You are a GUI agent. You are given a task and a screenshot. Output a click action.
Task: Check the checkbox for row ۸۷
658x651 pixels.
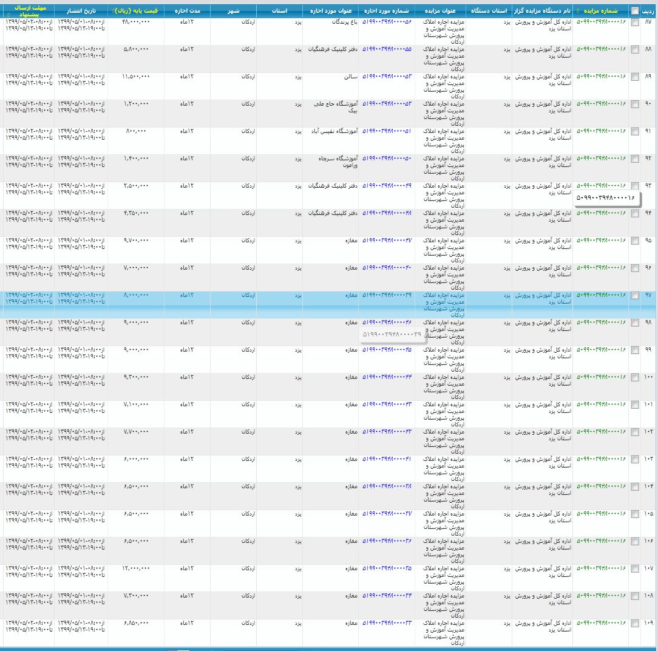635,22
